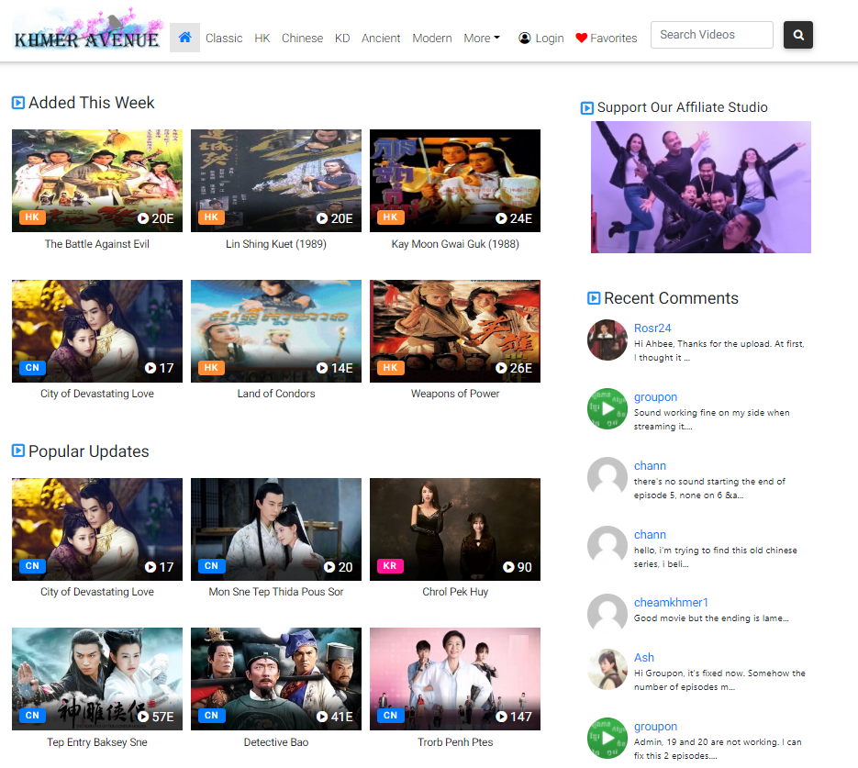The image size is (858, 768).
Task: Open the Modern category
Action: click(x=432, y=38)
